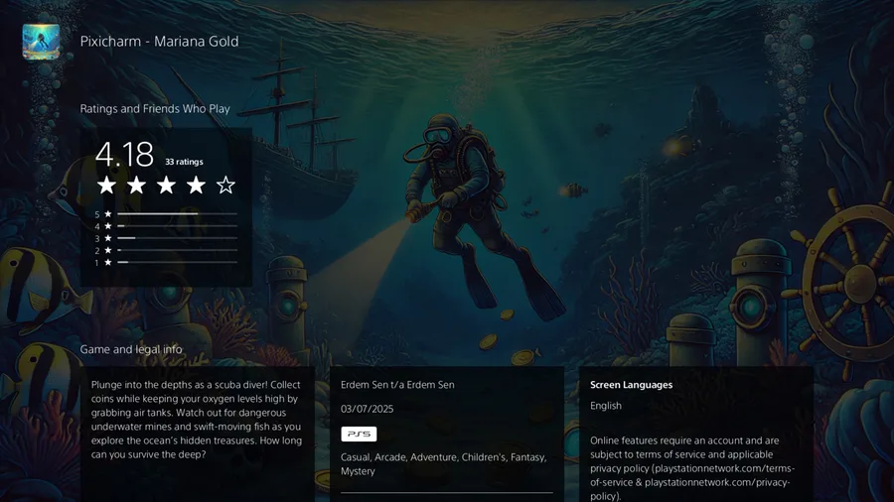Click the genres line starting with Casual, Arcade
This screenshot has width=894, height=502.
pyautogui.click(x=444, y=464)
